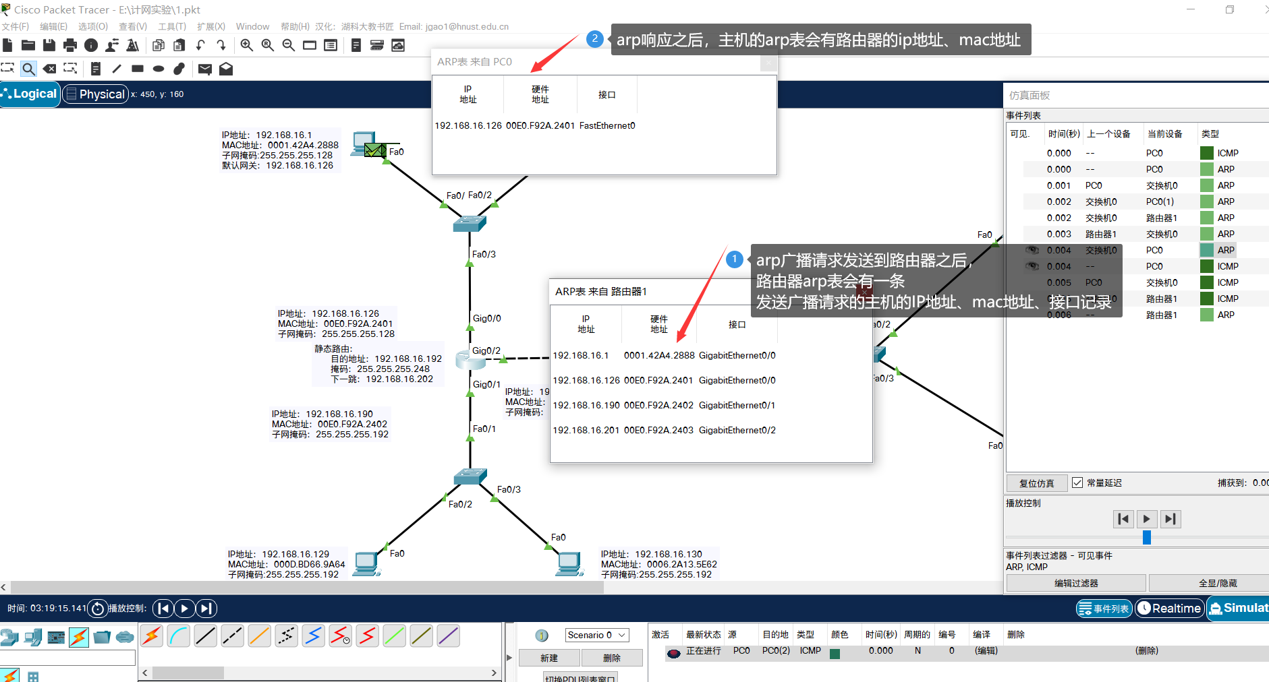This screenshot has width=1269, height=682.
Task: Choose the copper straight-through cable
Action: click(204, 635)
